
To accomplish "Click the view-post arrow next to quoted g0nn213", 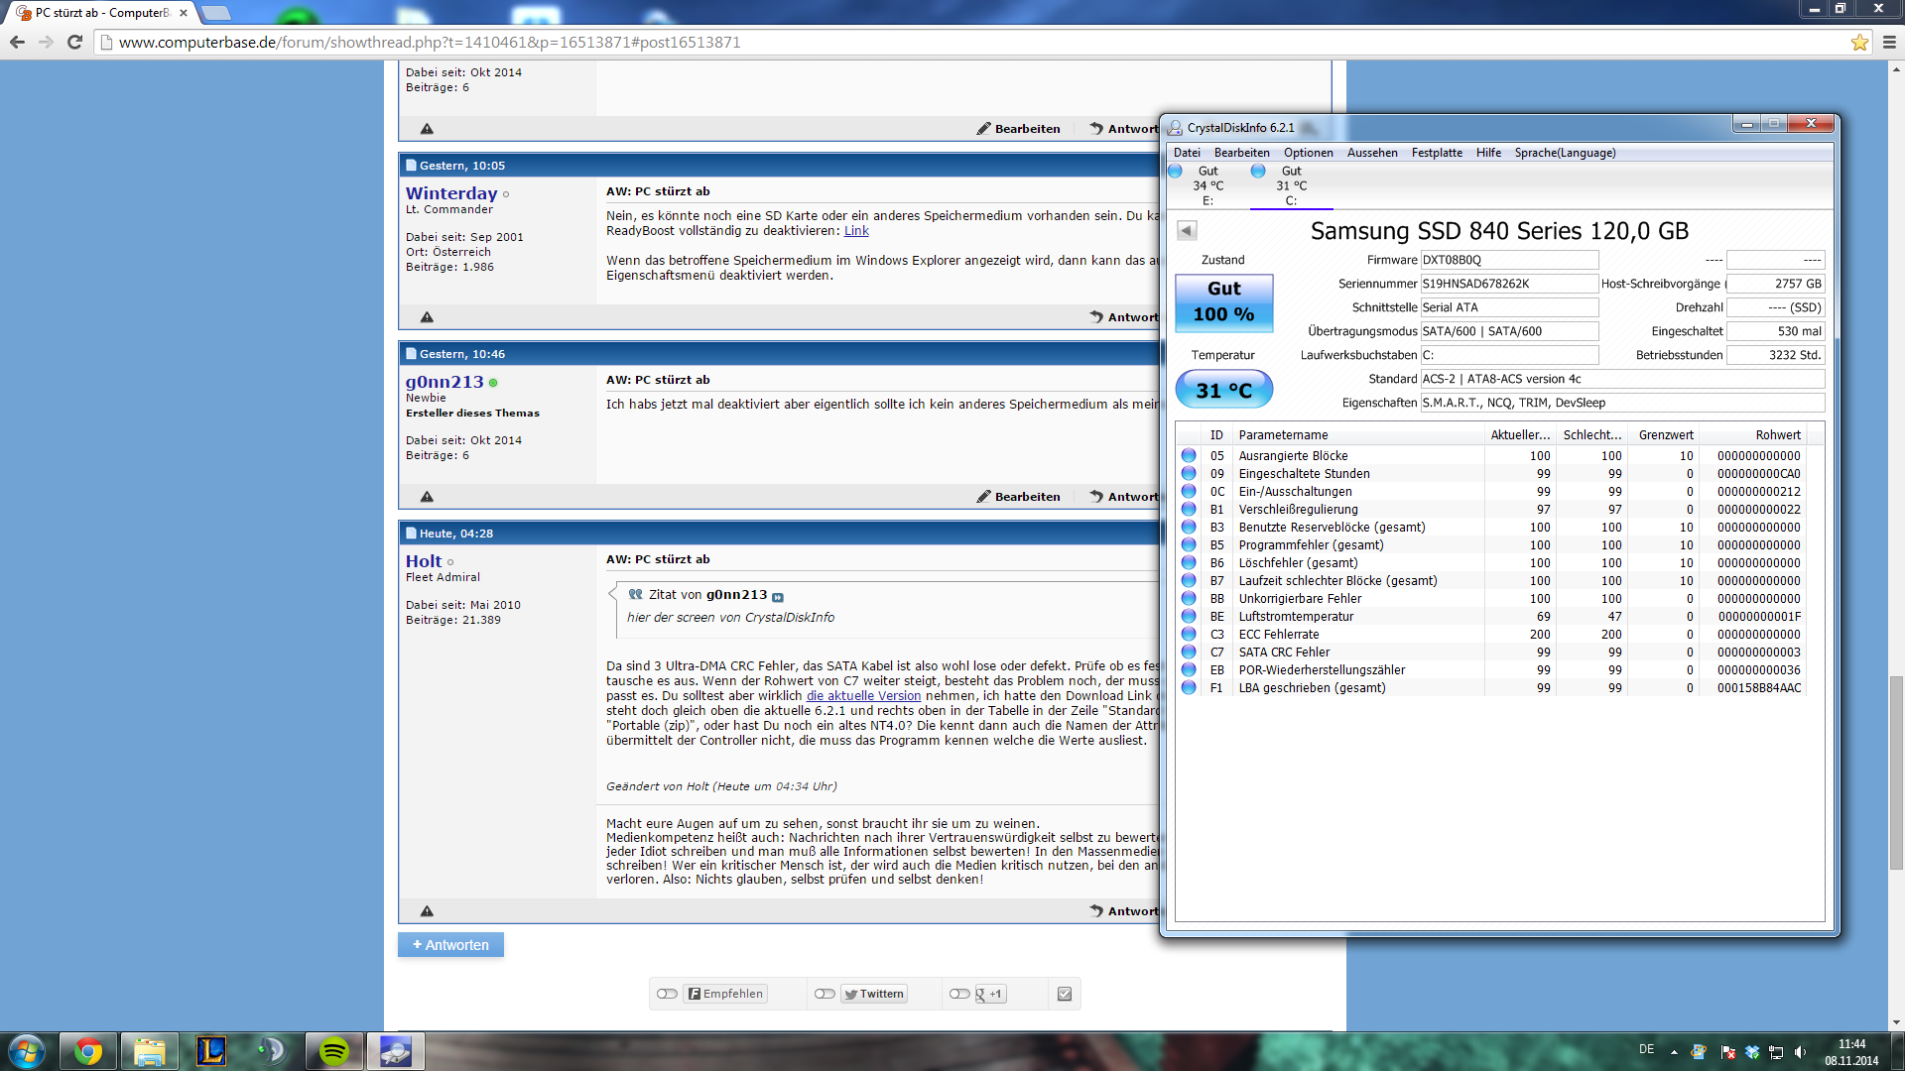I will 778,597.
